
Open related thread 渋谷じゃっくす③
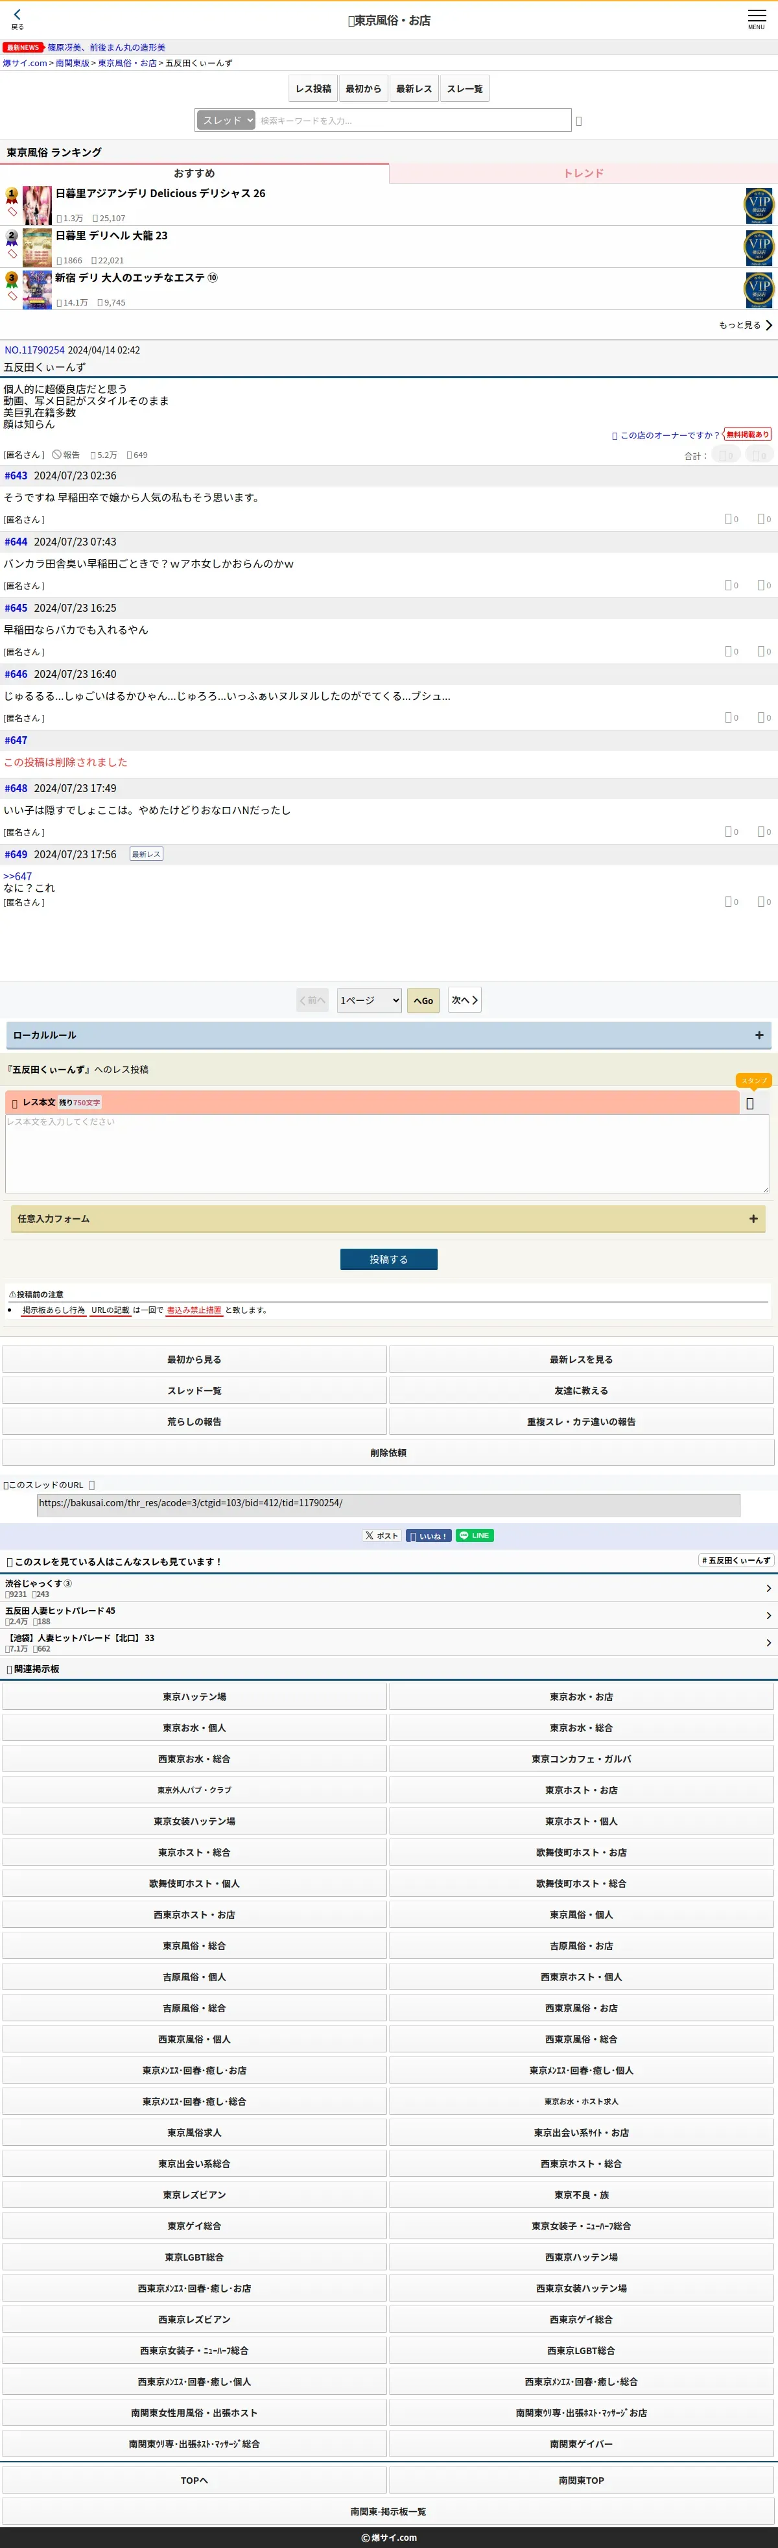(388, 1589)
